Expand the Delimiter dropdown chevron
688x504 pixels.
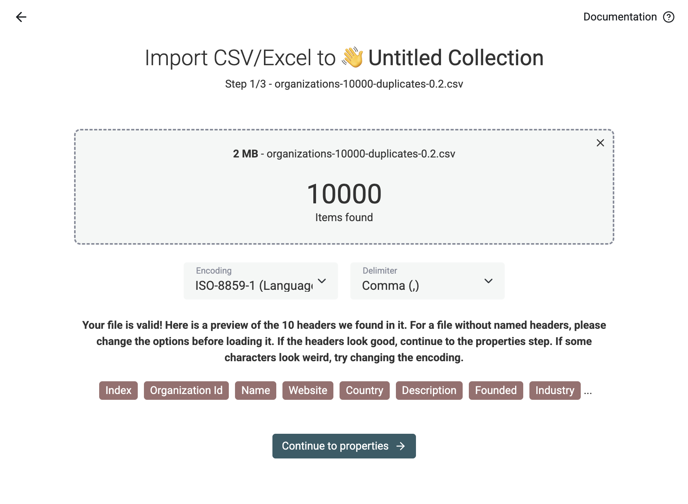(489, 281)
